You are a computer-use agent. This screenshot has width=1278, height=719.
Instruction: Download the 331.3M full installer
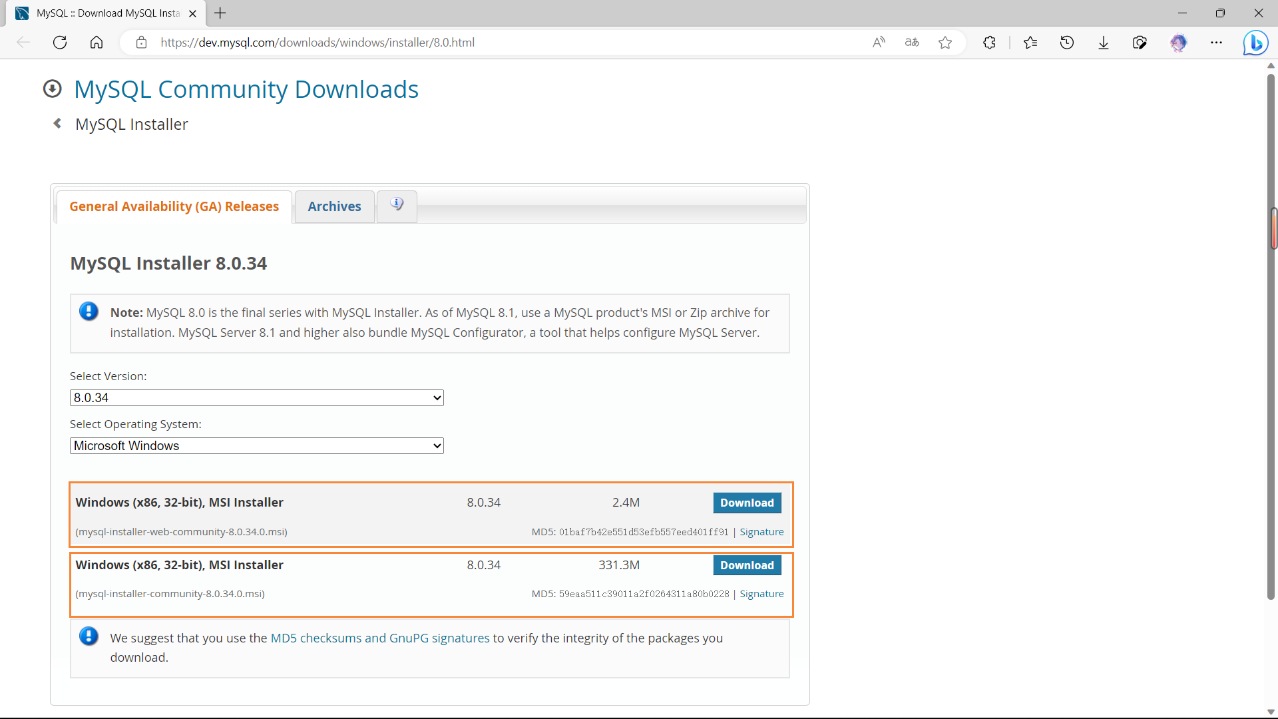pos(747,566)
